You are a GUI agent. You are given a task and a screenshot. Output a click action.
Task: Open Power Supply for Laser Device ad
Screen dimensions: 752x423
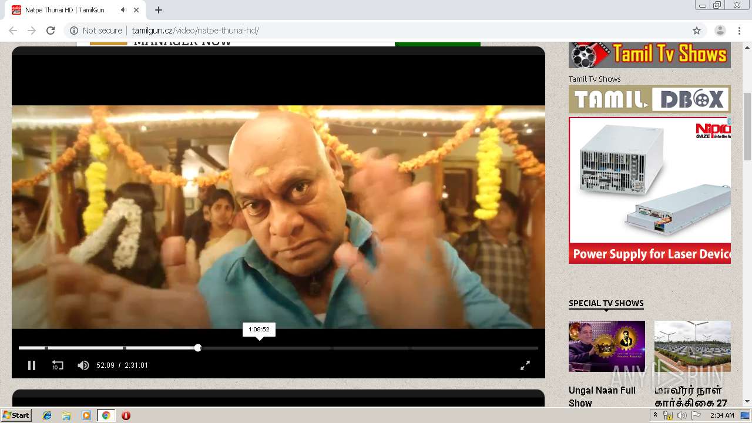(x=650, y=190)
